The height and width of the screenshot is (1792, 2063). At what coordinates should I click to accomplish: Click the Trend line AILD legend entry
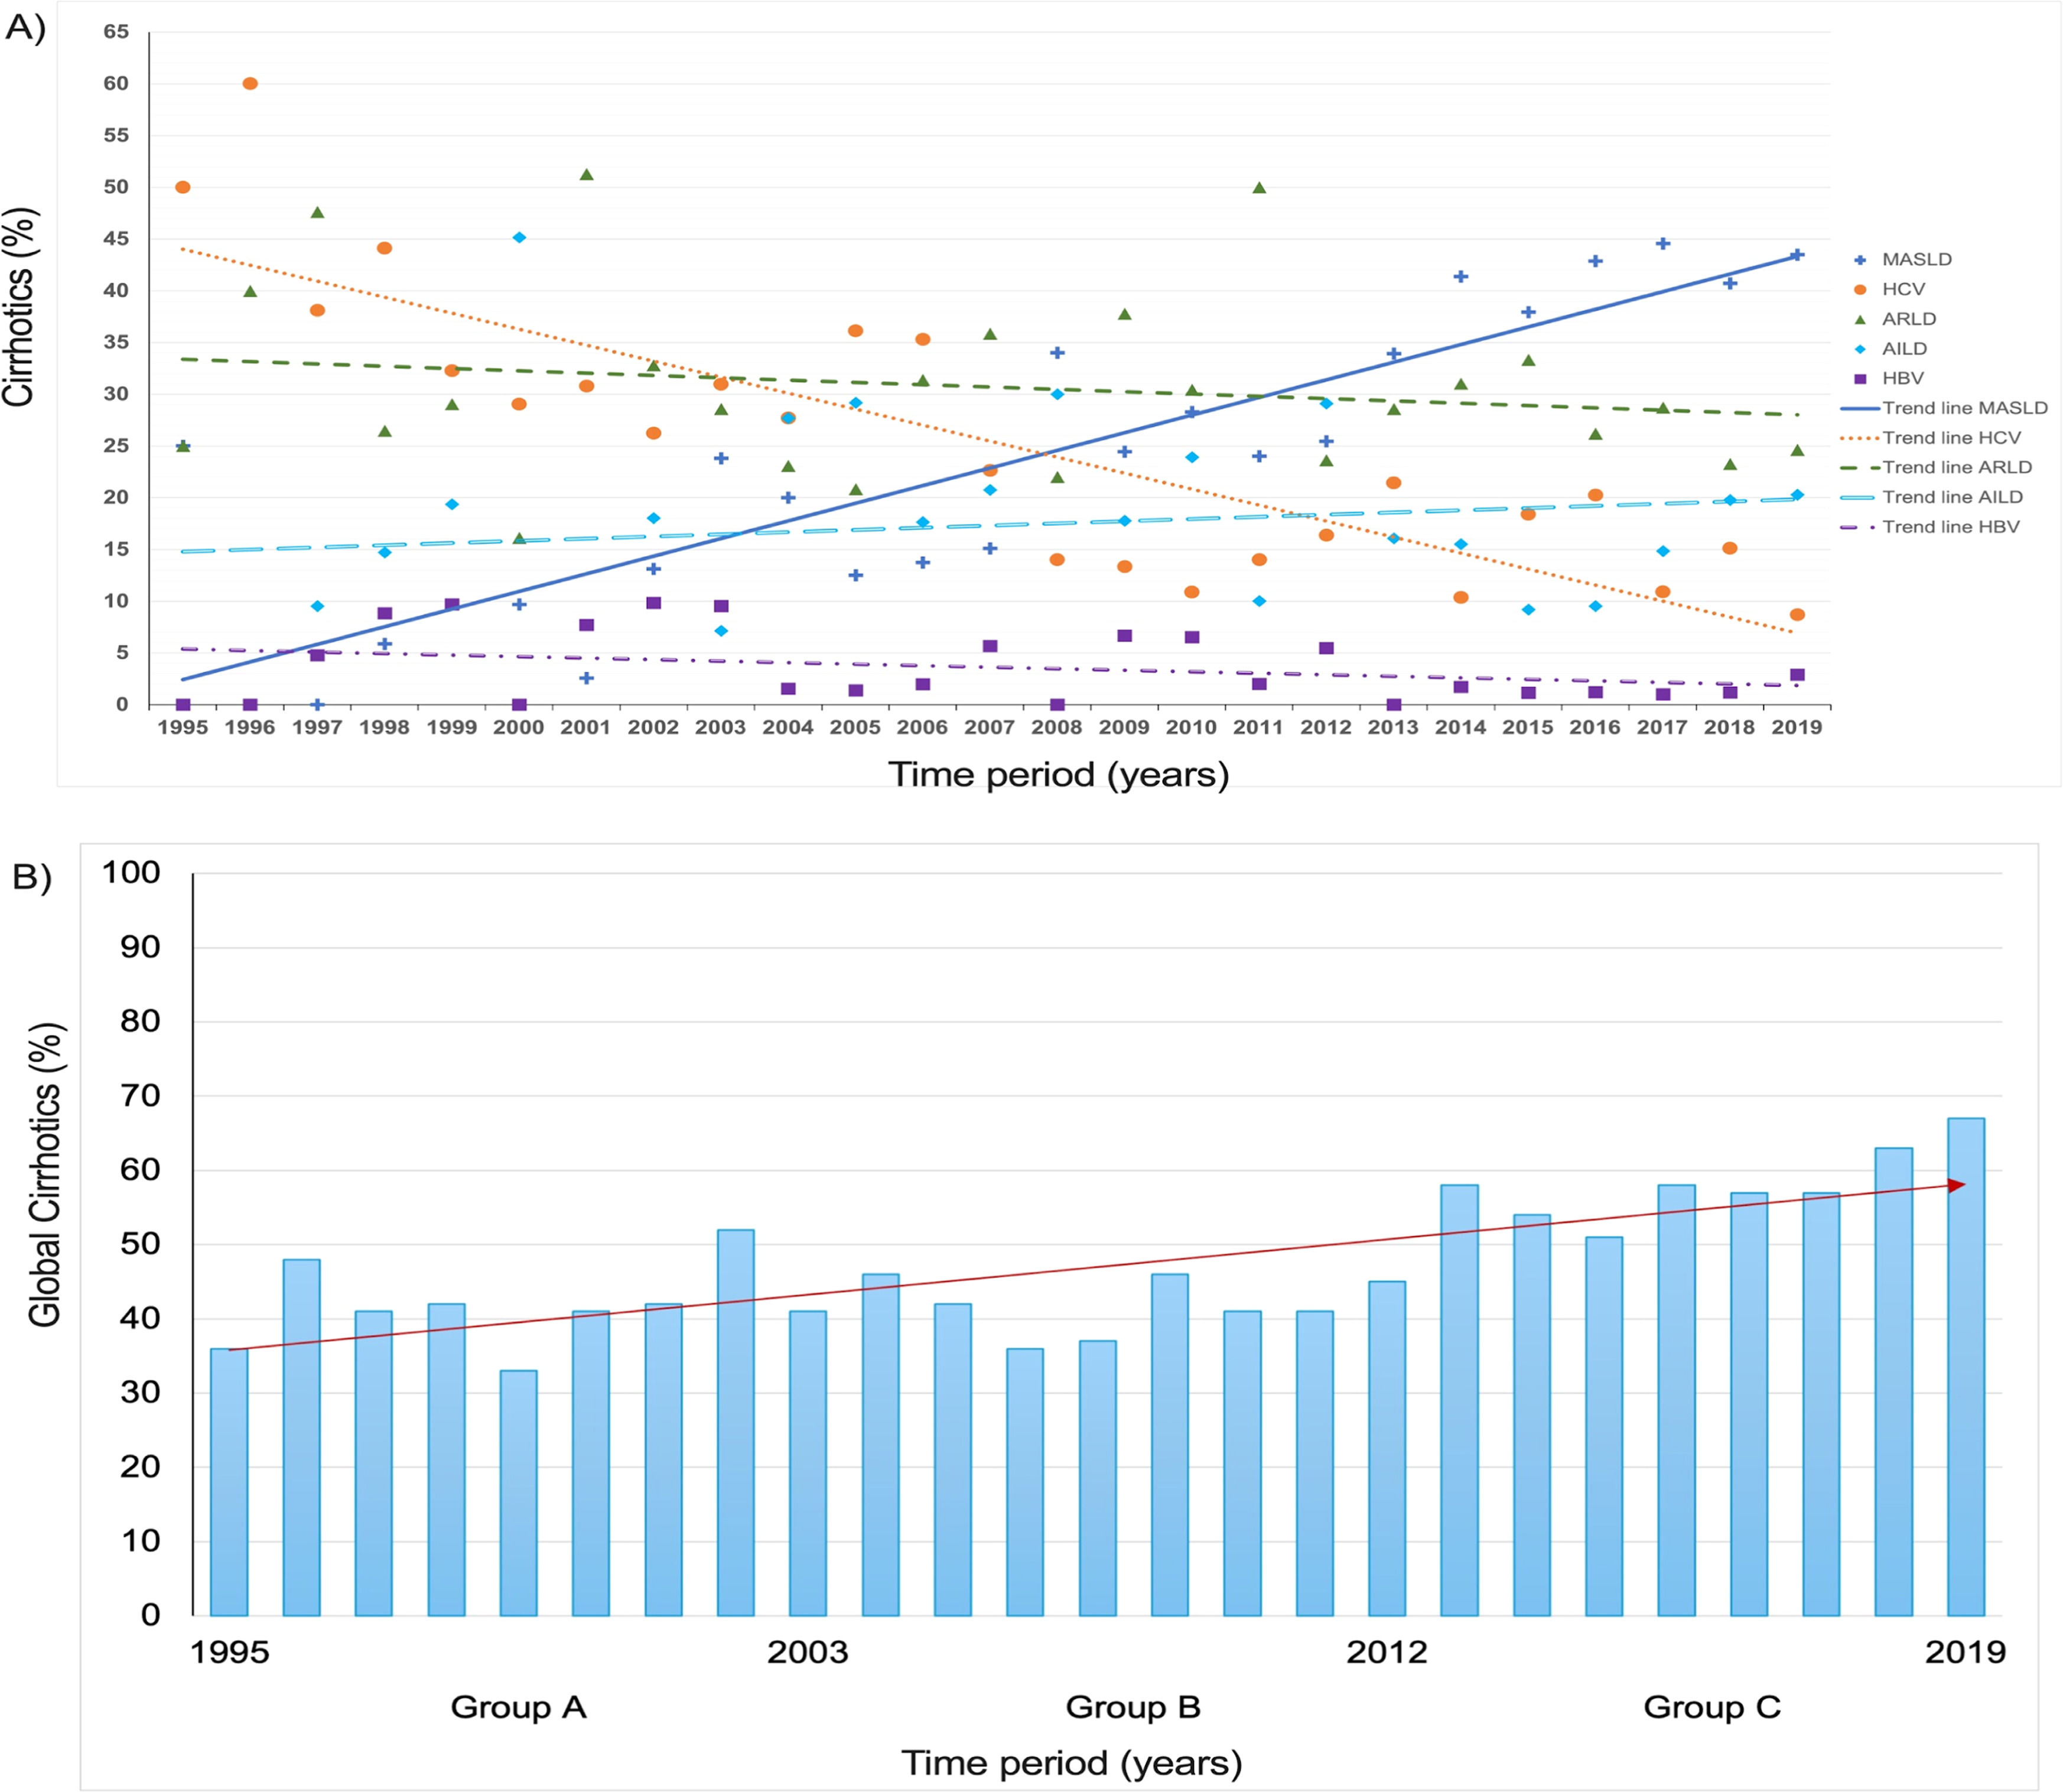pyautogui.click(x=1951, y=497)
